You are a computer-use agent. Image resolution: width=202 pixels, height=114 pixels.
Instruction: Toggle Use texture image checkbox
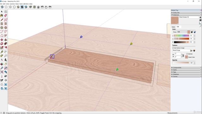pyautogui.click(x=173, y=48)
